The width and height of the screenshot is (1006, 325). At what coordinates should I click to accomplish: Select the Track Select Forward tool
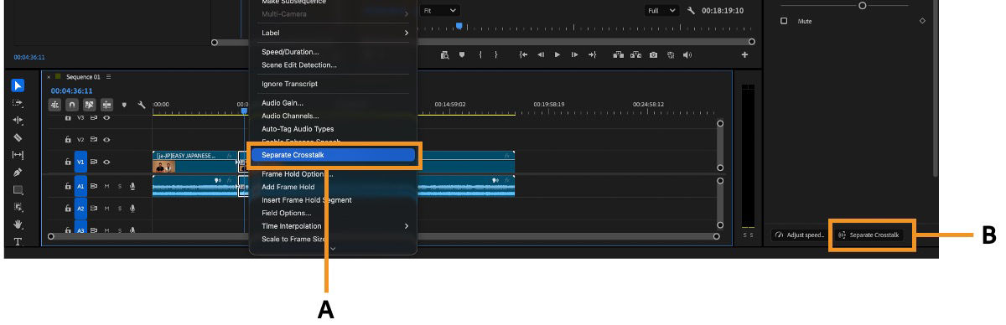coord(18,103)
